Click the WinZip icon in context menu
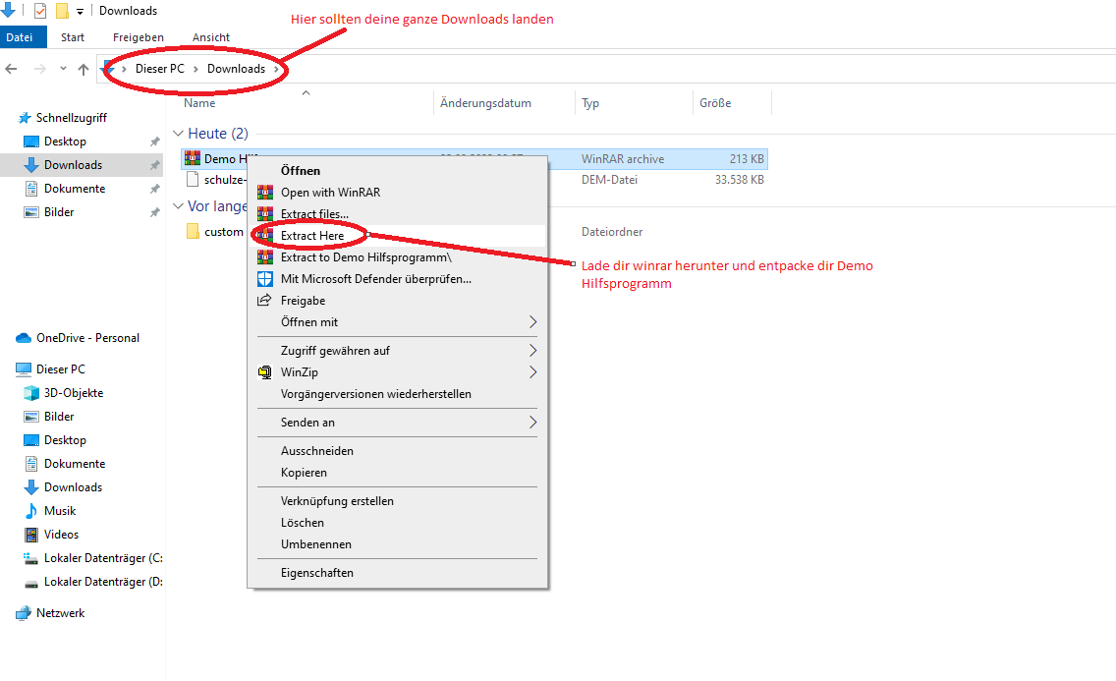Screen dimensions: 1116x681 pos(263,372)
